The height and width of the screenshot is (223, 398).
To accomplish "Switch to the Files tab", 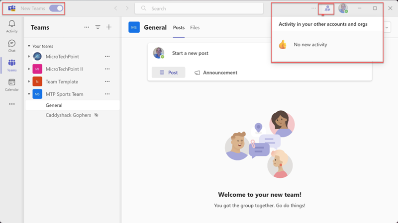I will (x=195, y=28).
